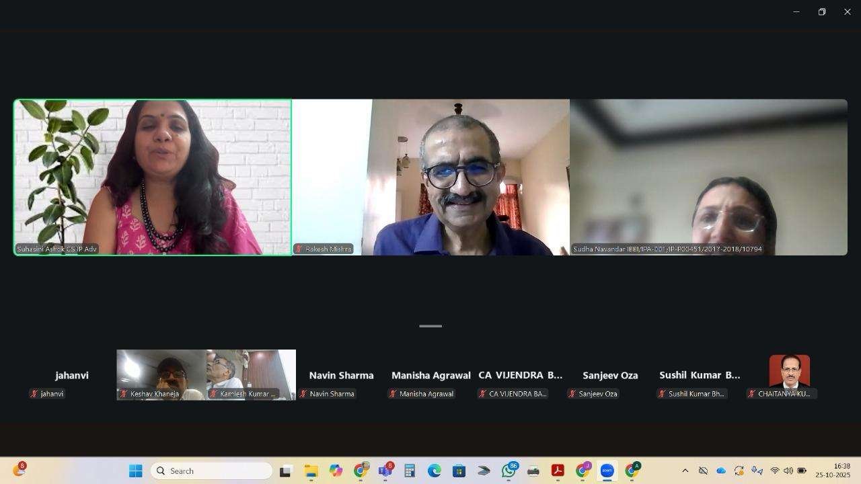Open the Zoom app in the taskbar
The width and height of the screenshot is (861, 484).
pyautogui.click(x=607, y=471)
